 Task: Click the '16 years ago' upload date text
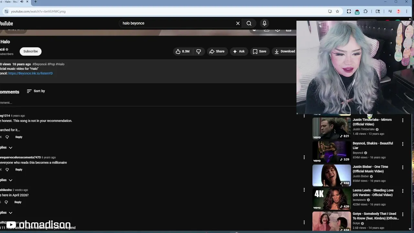[22, 64]
